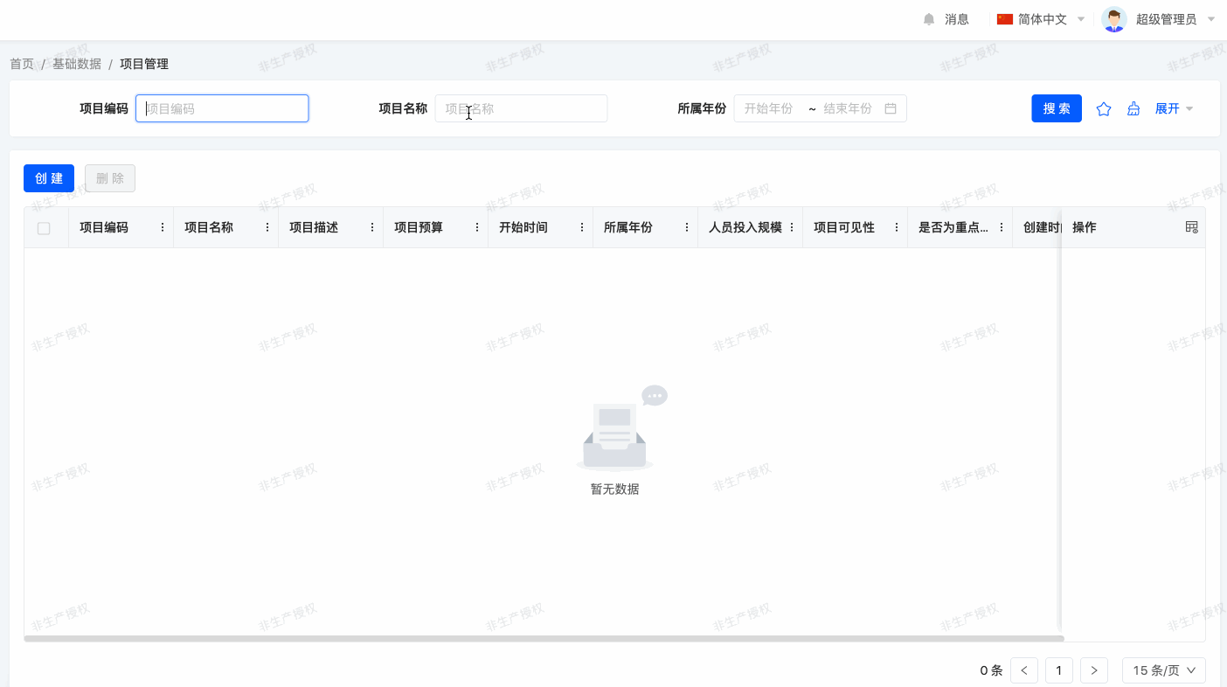Screen dimensions: 1227x687
Task: Tick the select-all checkbox in table header
Action: point(44,228)
